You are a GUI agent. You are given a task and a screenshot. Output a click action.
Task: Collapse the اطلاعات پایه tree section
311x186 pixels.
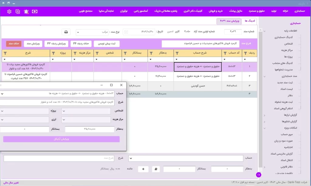pyautogui.click(x=265, y=31)
